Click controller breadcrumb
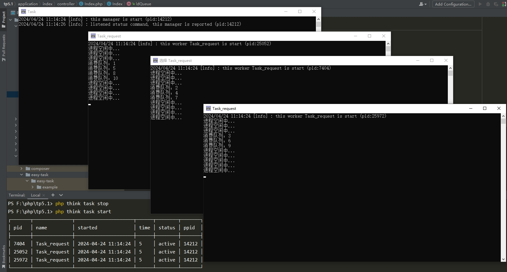This screenshot has height=272, width=507. click(x=66, y=4)
